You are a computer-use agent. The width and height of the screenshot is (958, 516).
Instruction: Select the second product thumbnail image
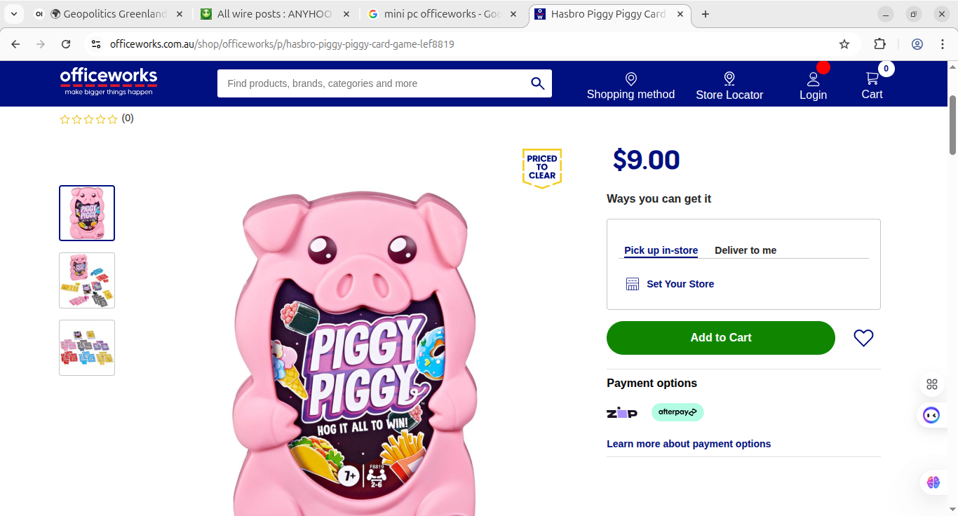[x=87, y=280]
